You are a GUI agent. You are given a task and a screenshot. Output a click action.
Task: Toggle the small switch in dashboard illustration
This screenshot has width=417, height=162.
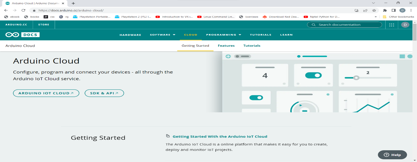pyautogui.click(x=256, y=98)
